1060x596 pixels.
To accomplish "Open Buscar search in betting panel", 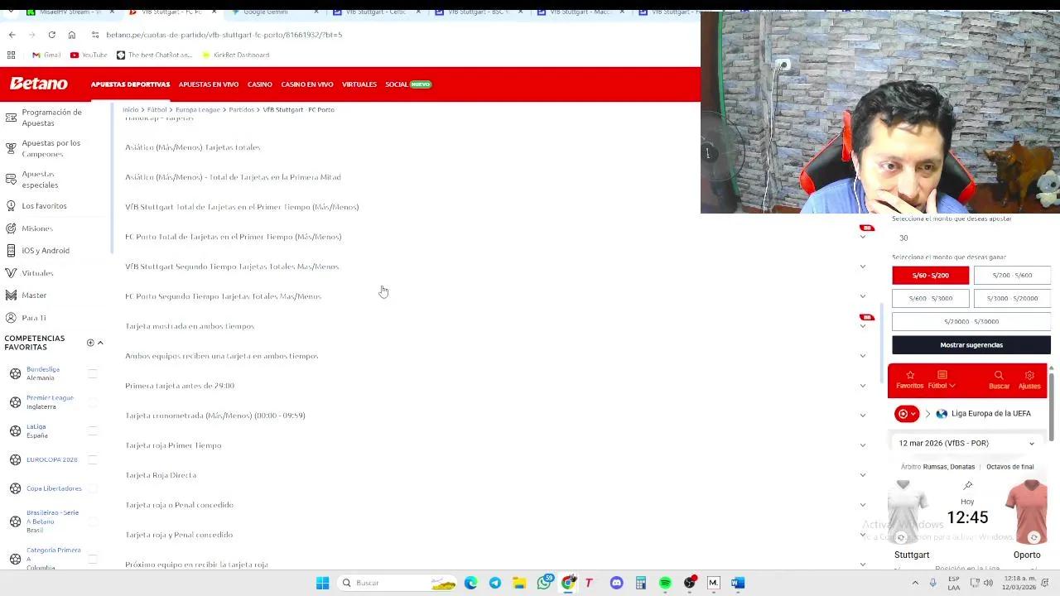I will click(999, 379).
